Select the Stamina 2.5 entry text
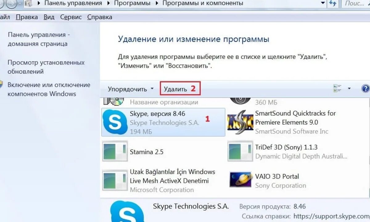Viewport: 370px width, 222px height. point(147,152)
